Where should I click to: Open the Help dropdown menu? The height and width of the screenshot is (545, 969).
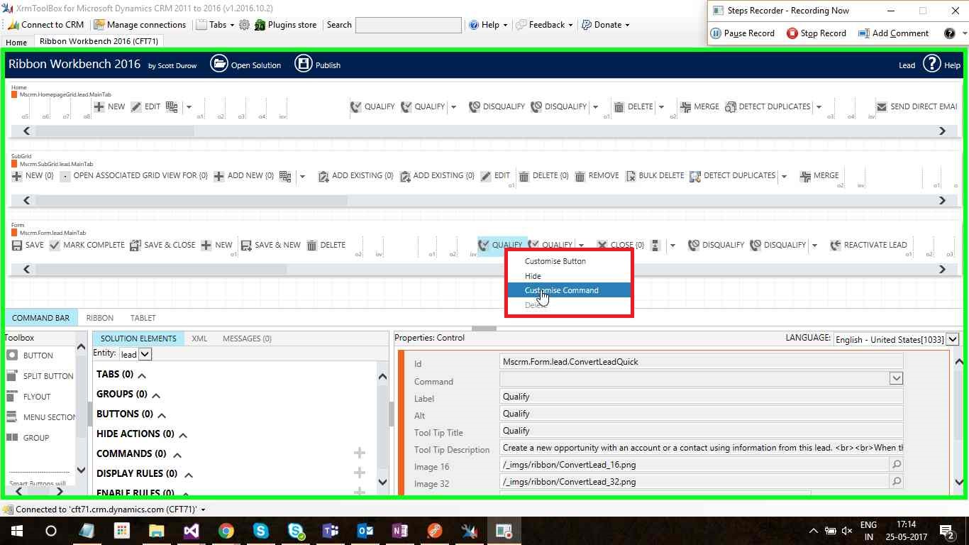pyautogui.click(x=489, y=25)
